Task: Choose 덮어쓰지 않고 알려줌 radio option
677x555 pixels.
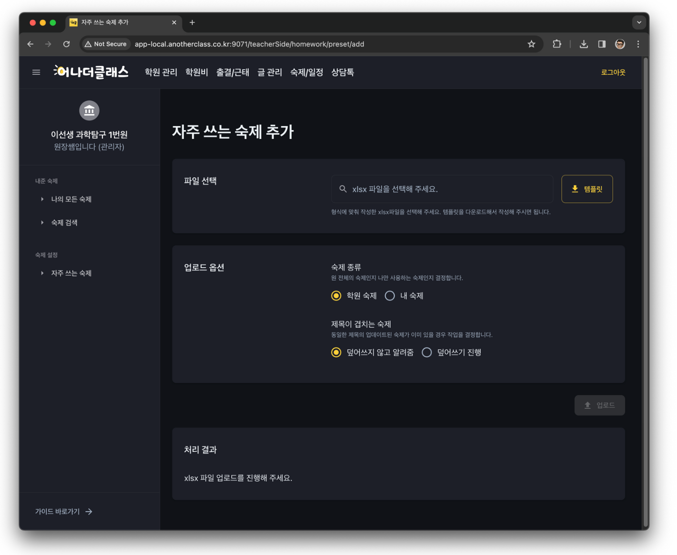Action: click(336, 352)
